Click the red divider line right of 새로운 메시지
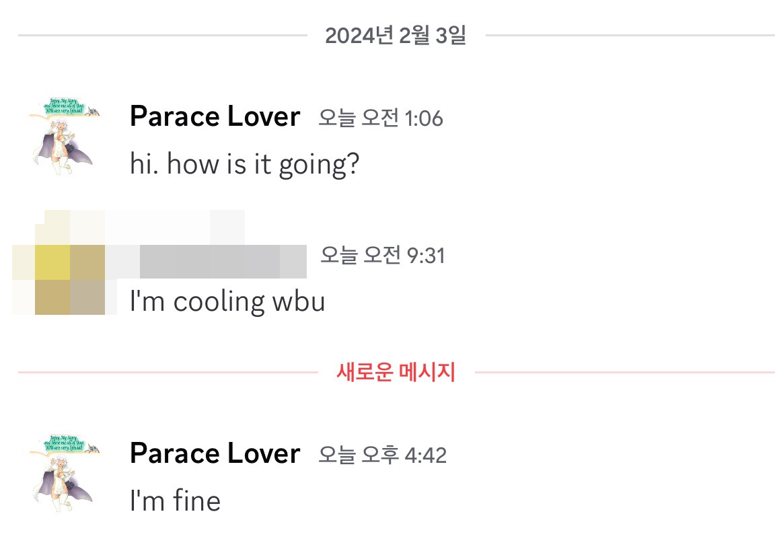Image resolution: width=777 pixels, height=555 pixels. [x=626, y=371]
